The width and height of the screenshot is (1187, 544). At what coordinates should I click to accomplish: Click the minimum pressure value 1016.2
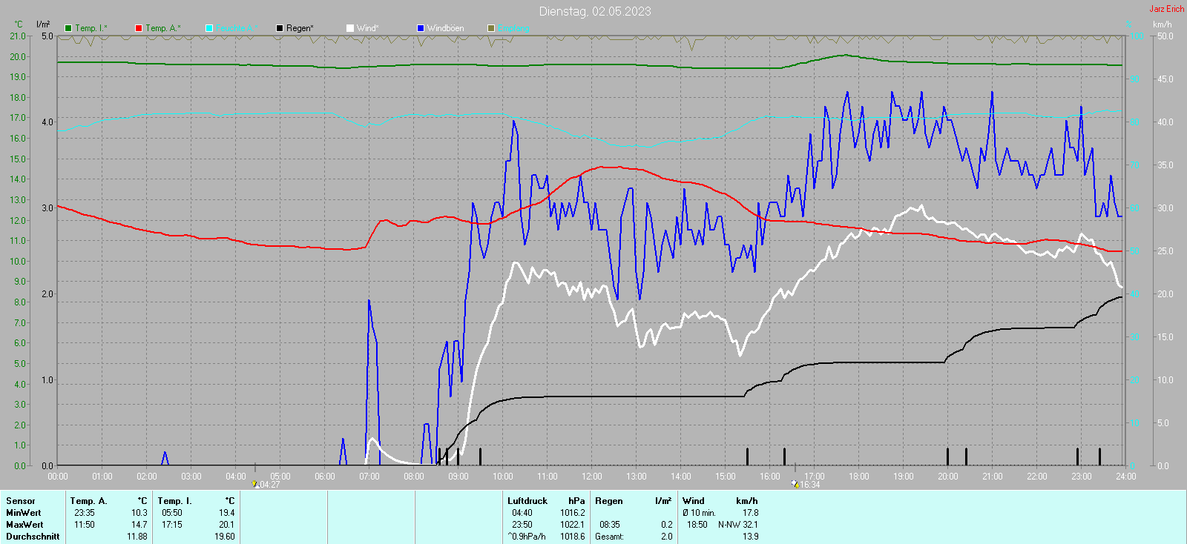point(573,513)
